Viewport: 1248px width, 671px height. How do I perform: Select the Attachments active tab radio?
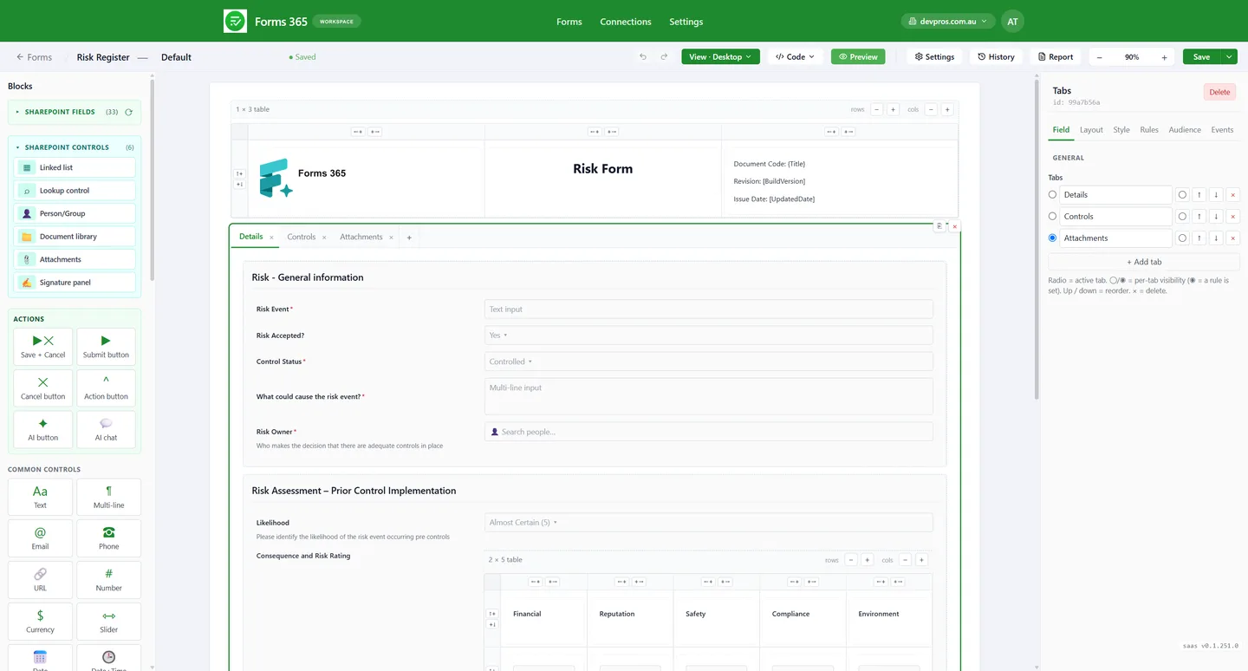pos(1053,238)
